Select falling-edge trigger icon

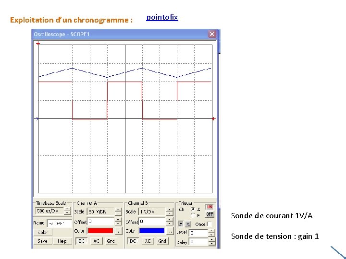(188, 224)
